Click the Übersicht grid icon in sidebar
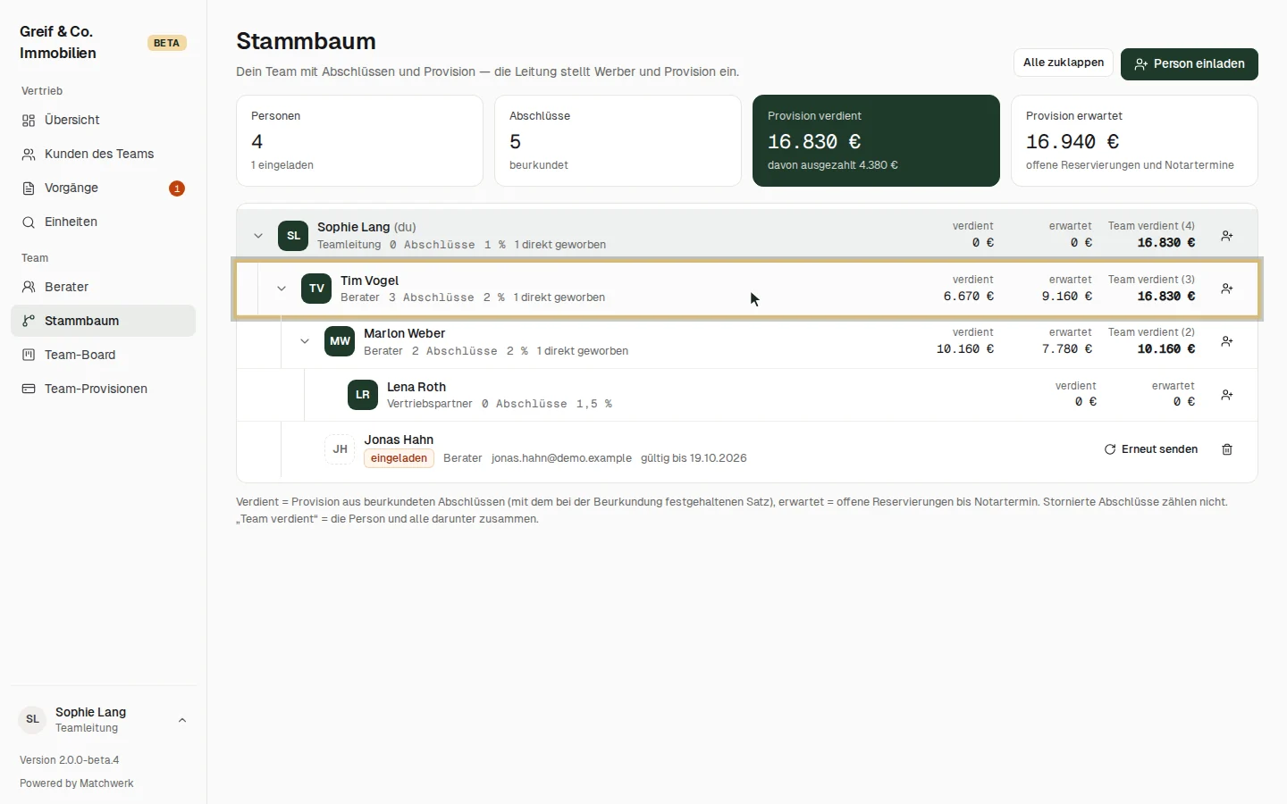Image resolution: width=1287 pixels, height=804 pixels. [29, 121]
